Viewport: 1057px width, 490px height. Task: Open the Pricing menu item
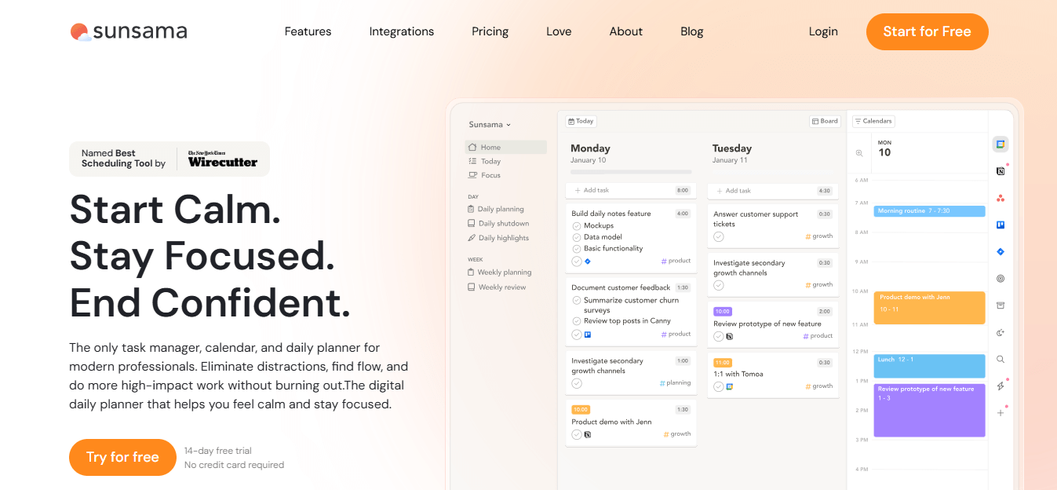[x=490, y=31]
